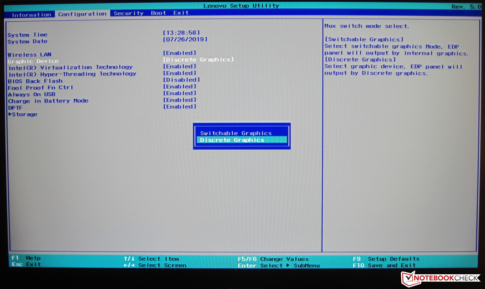Toggle the DPTF Enabled value

coord(179,107)
